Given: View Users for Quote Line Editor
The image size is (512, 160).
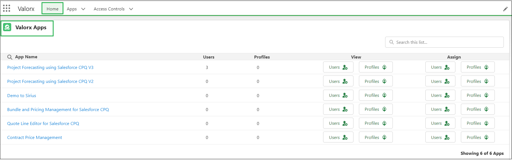Looking at the screenshot, I should [x=338, y=123].
